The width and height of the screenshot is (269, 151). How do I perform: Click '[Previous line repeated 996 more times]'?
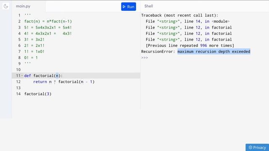click(x=190, y=46)
